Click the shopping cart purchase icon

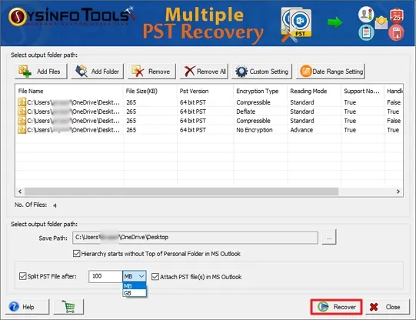(x=68, y=307)
